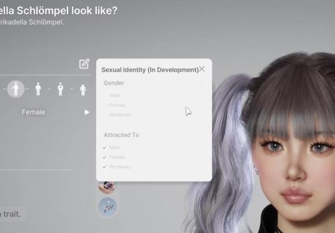Select the highlighted circled age stage figure
Screen dimensions: 335x233
pos(16,89)
